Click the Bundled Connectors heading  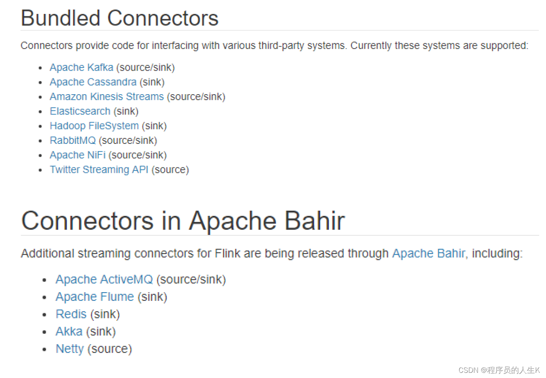coord(119,18)
